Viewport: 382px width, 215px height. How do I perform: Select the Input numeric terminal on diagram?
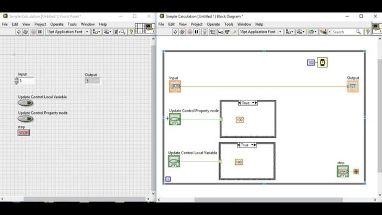(175, 86)
